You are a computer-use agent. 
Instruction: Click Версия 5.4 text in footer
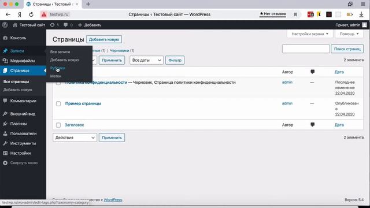click(x=354, y=200)
